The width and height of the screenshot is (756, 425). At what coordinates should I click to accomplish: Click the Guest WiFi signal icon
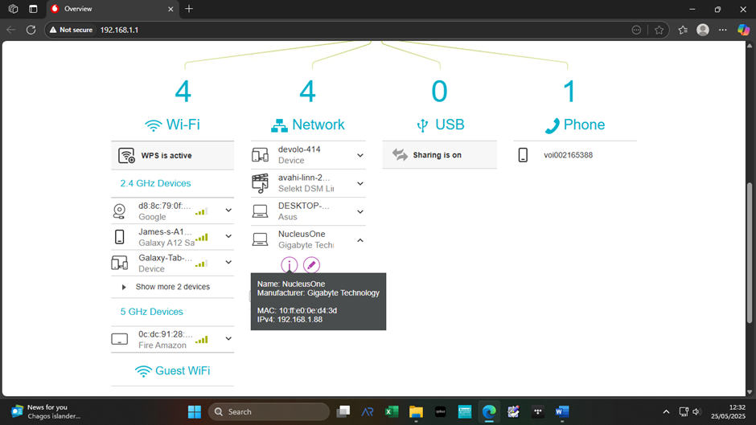[x=143, y=371]
